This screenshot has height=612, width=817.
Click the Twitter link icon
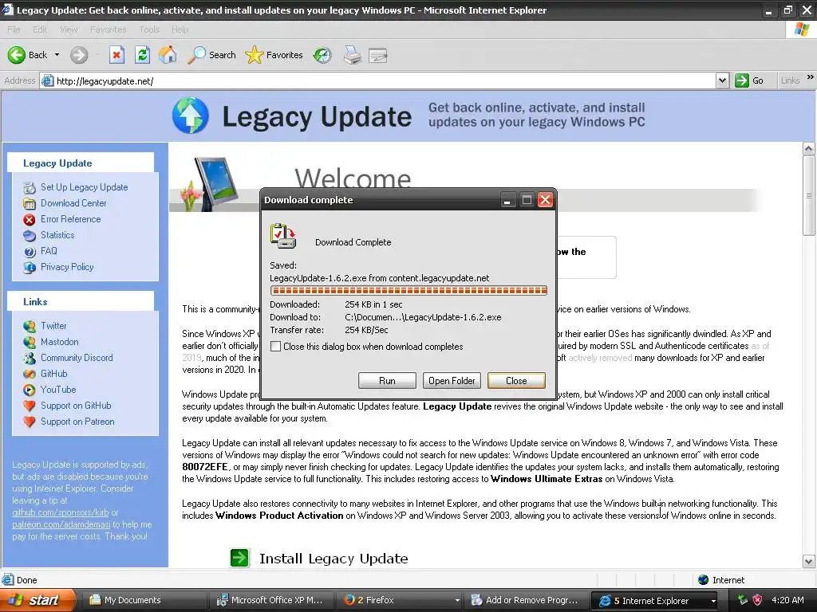(x=30, y=326)
